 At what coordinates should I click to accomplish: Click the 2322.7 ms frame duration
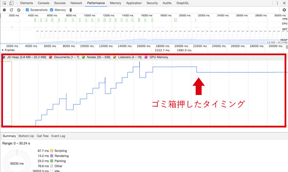click(162, 50)
